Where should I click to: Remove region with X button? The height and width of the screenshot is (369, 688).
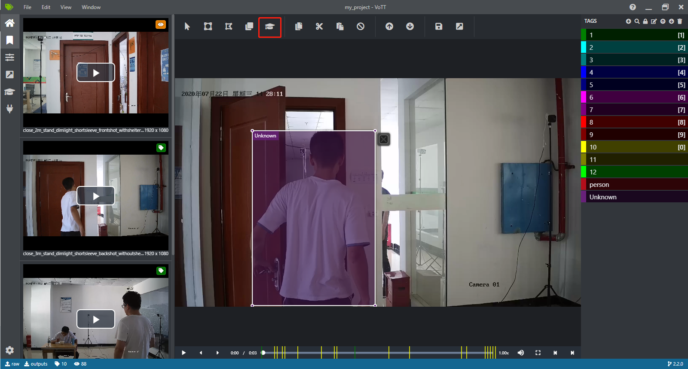[384, 139]
